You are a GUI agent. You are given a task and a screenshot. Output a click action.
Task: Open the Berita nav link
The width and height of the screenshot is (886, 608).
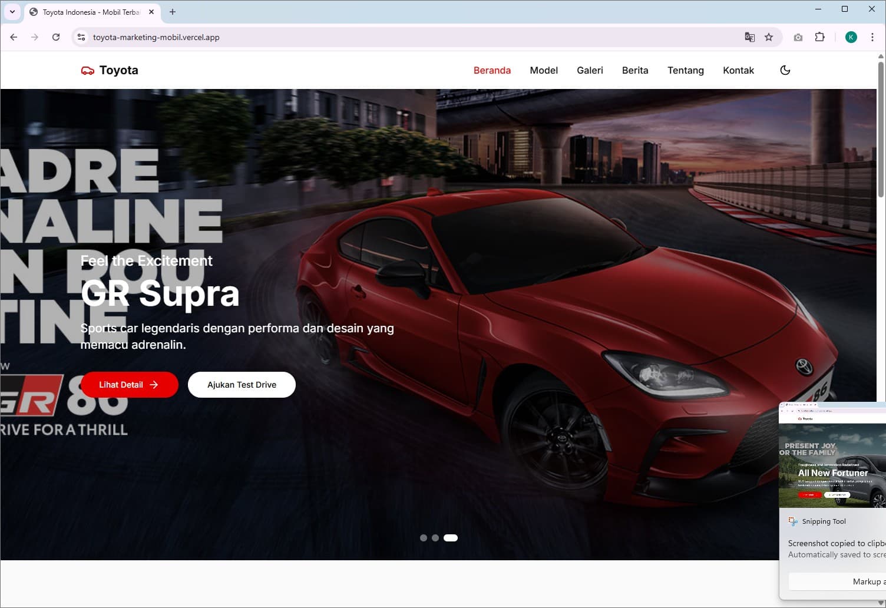point(635,70)
